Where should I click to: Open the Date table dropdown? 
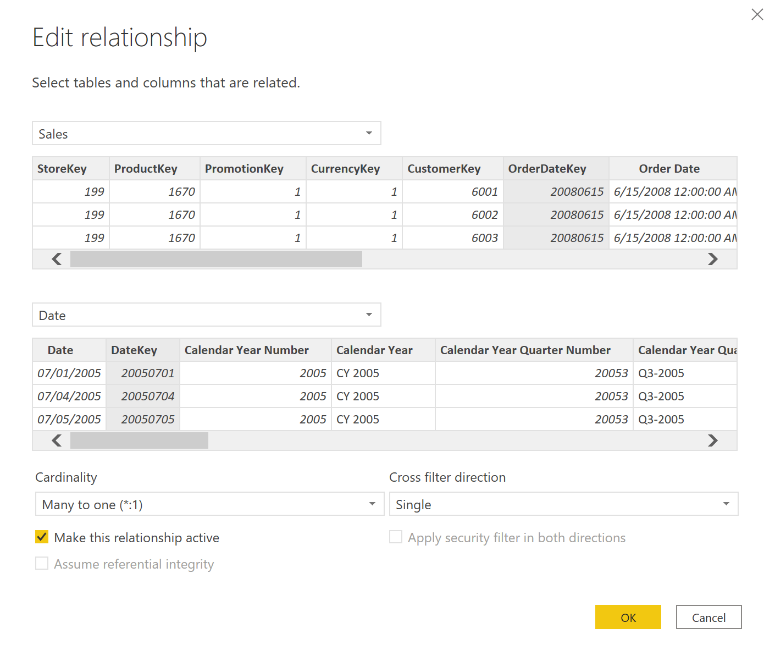pyautogui.click(x=206, y=315)
